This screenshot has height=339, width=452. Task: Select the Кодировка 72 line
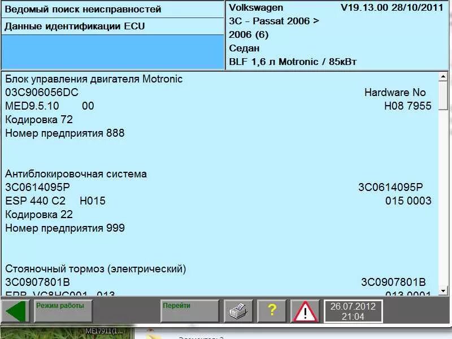(39, 120)
